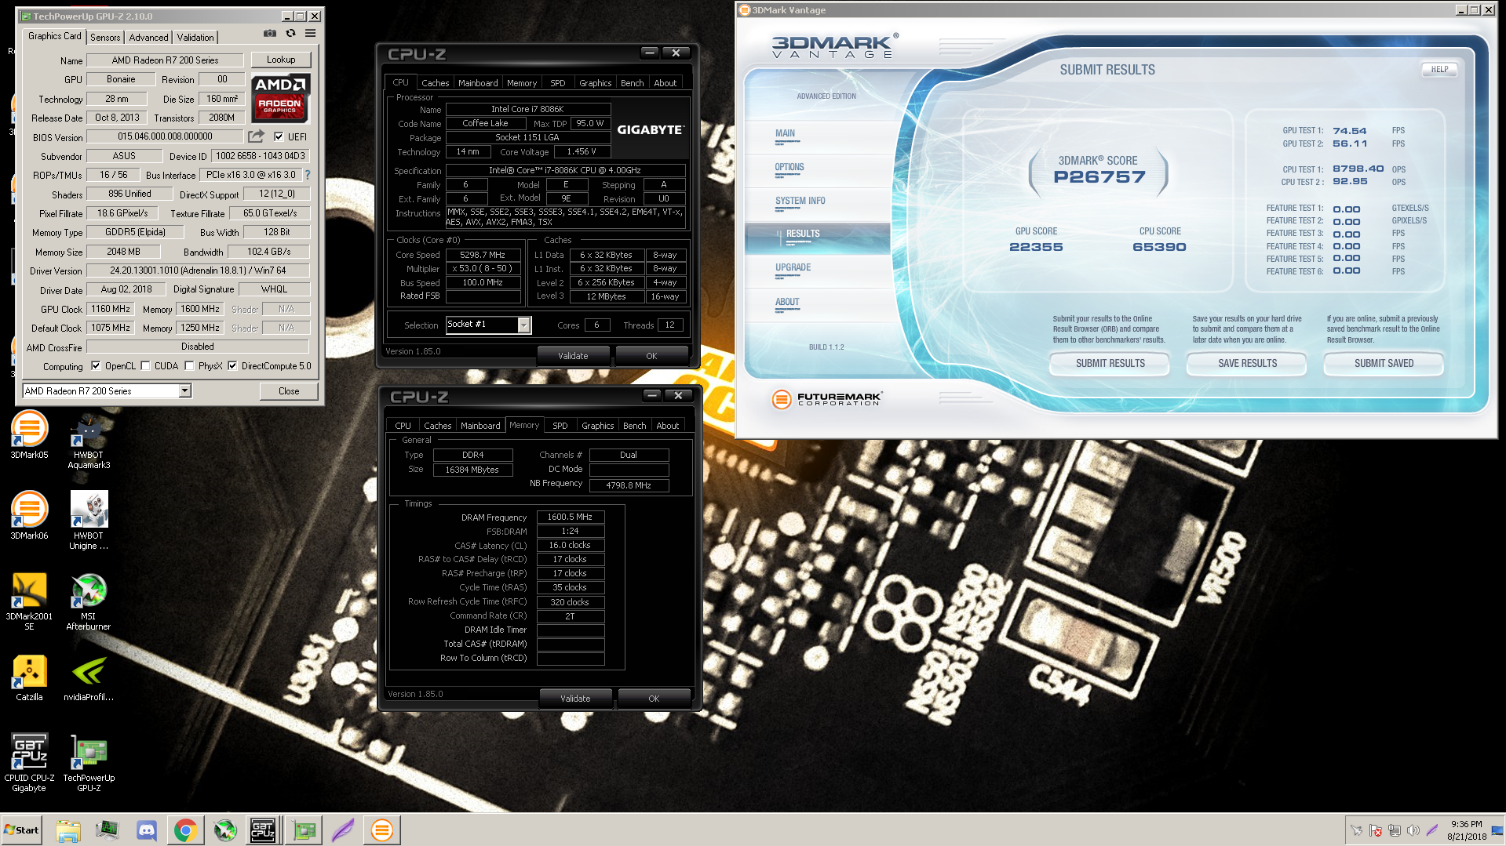The height and width of the screenshot is (846, 1506).
Task: Launch MSI Afterburner from desktop
Action: (x=89, y=602)
